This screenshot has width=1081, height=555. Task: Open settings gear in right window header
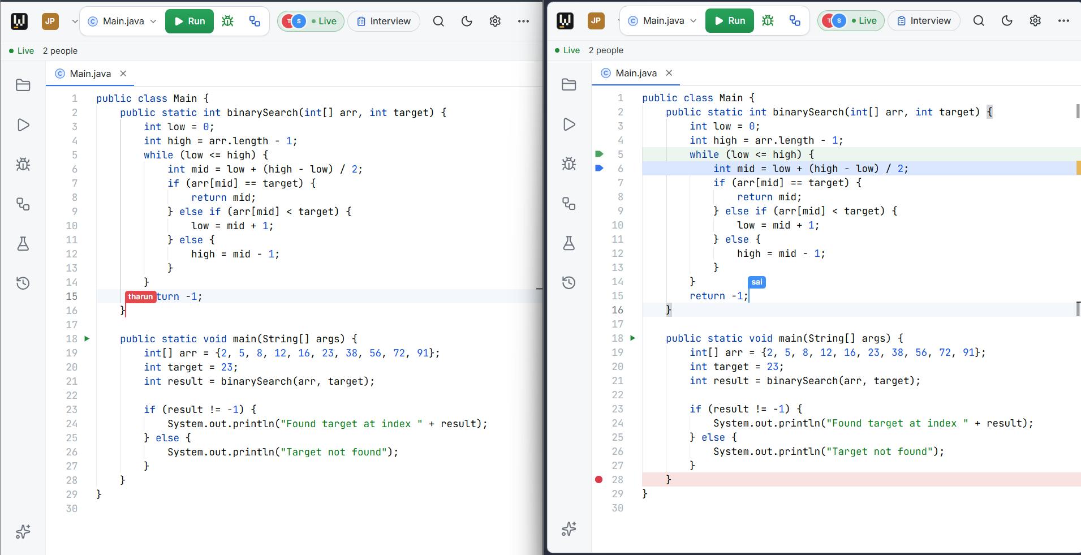click(1035, 20)
